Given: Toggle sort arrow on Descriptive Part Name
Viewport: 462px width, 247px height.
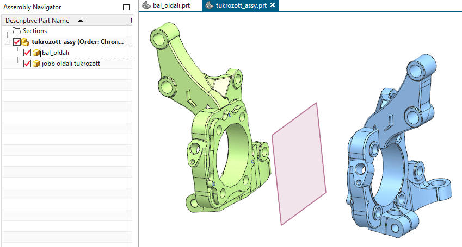Looking at the screenshot, I should [81, 21].
